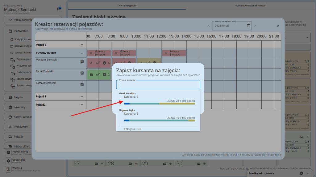Click clipboard icon in Tomasz Bernacki row
Screen dimensions: 316x177
tap(82, 85)
